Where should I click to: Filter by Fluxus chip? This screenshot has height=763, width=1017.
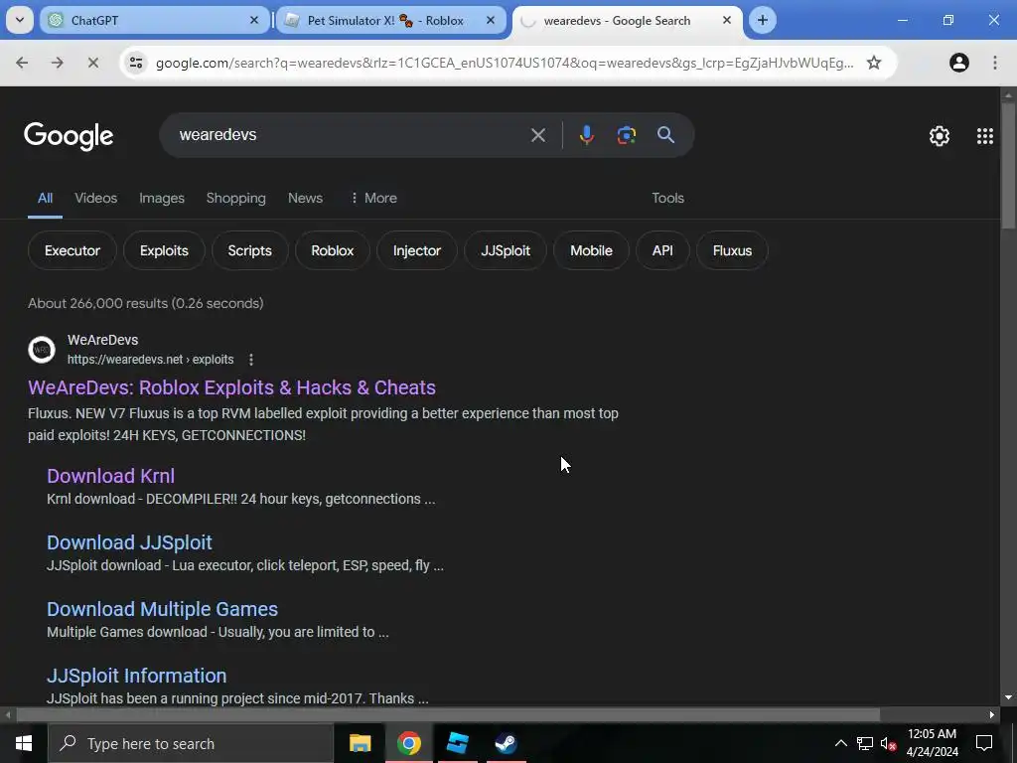point(732,250)
